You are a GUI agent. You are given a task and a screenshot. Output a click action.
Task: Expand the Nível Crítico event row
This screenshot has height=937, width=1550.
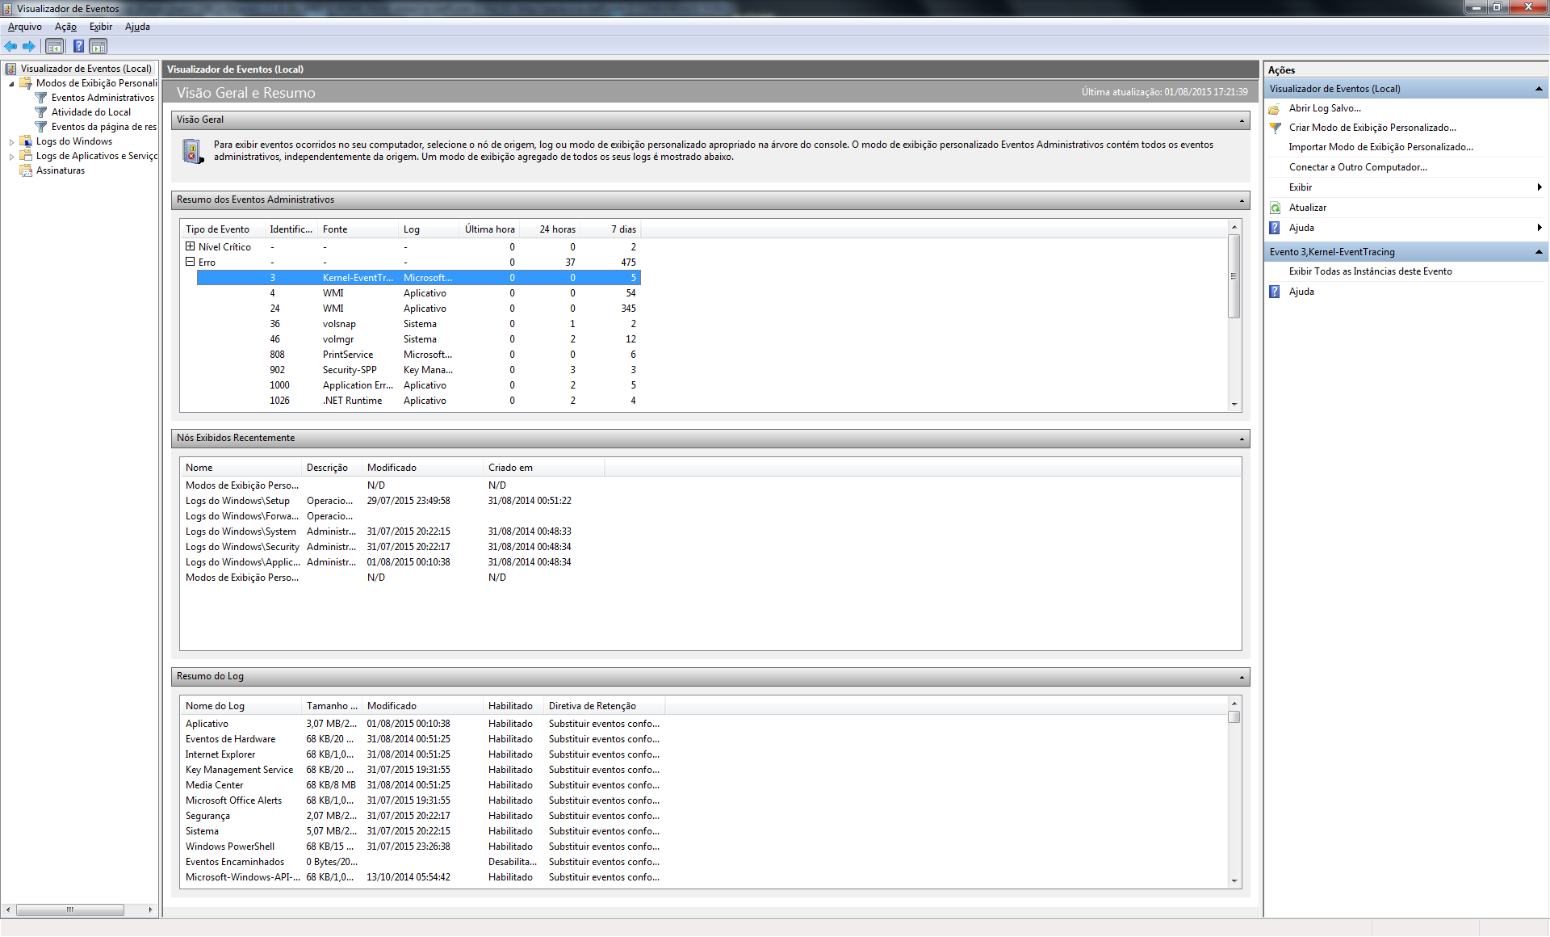190,246
